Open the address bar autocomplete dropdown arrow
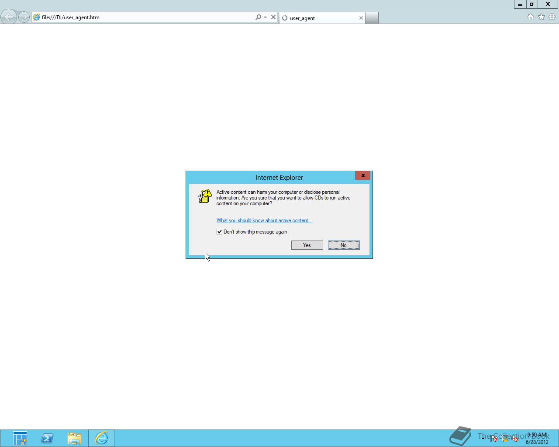This screenshot has width=559, height=447. [x=265, y=17]
